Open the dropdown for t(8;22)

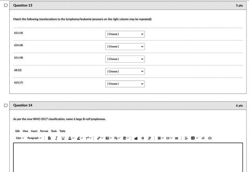pos(125,71)
